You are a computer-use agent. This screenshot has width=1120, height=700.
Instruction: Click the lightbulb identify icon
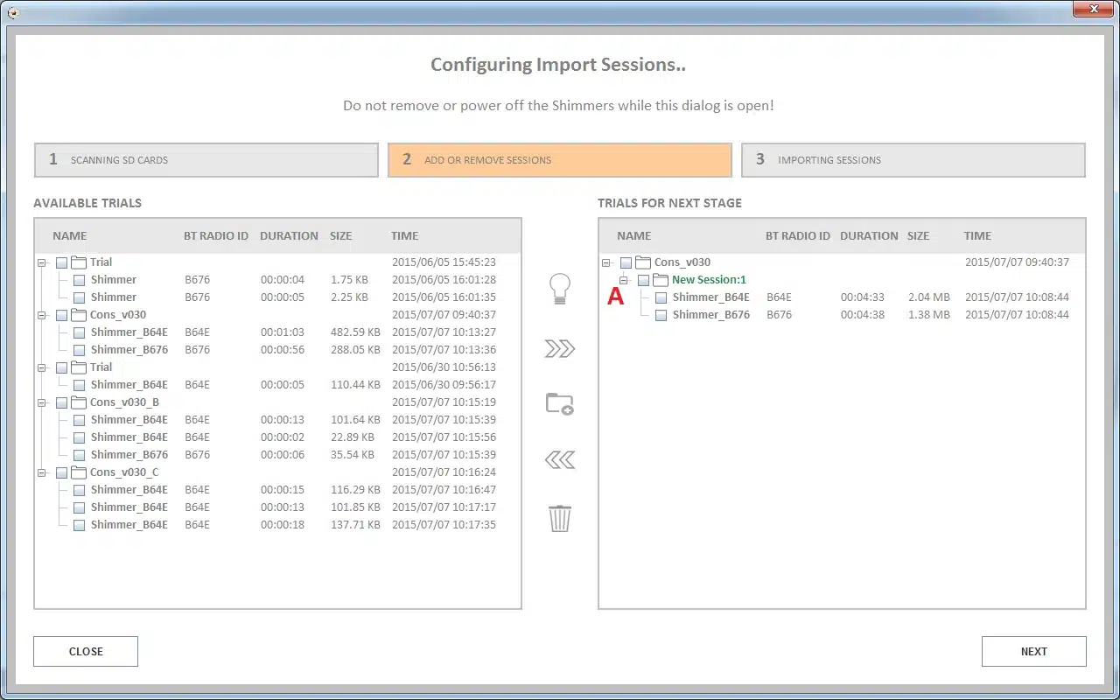(x=559, y=288)
